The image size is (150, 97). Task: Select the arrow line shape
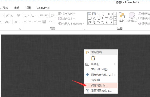[103, 14]
